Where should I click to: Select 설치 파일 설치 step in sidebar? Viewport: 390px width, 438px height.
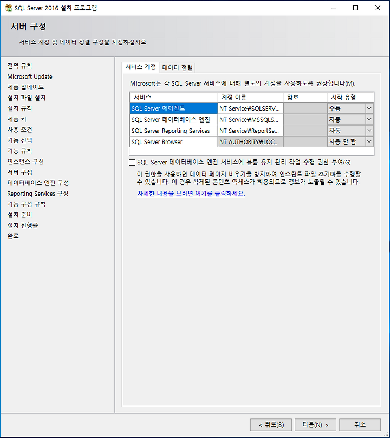coord(26,98)
